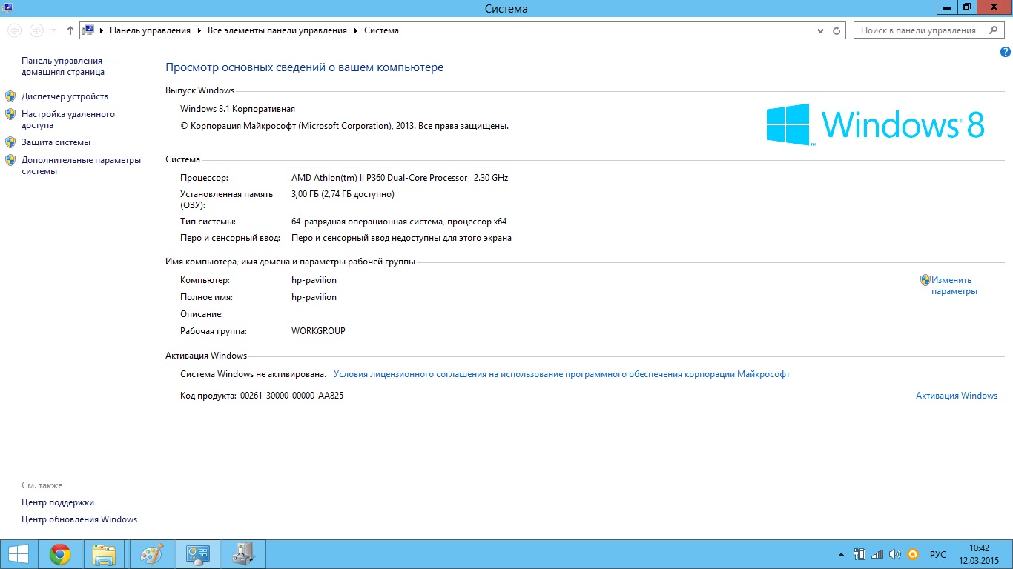Image resolution: width=1013 pixels, height=569 pixels.
Task: Click the Windows 8.1 Корпоративная edition text
Action: click(237, 109)
